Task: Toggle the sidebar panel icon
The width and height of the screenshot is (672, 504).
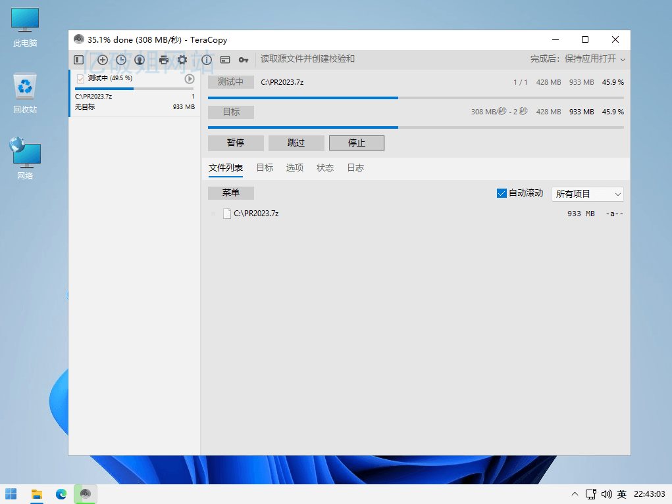Action: click(x=78, y=60)
